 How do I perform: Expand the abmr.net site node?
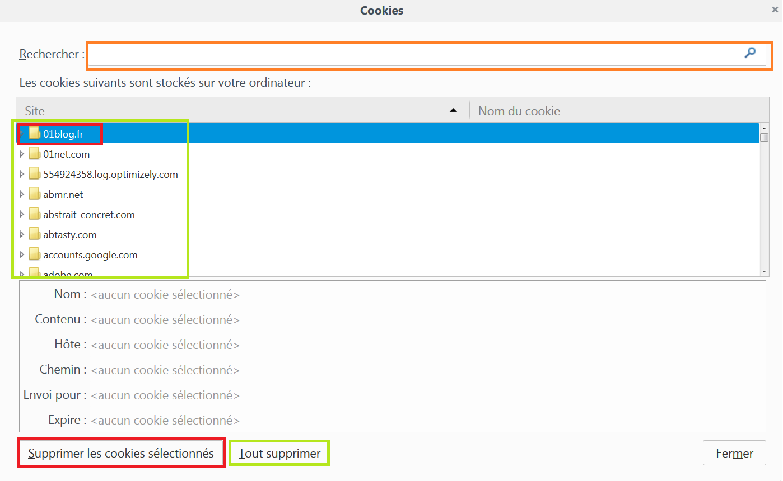22,194
